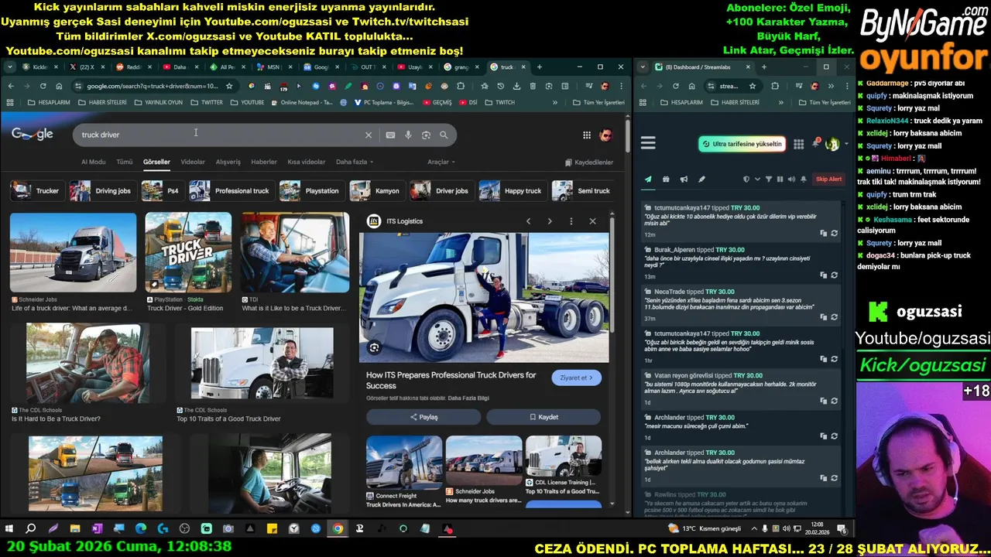991x557 pixels.
Task: Click Ultra tarifesine yükseltin button
Action: pyautogui.click(x=742, y=144)
